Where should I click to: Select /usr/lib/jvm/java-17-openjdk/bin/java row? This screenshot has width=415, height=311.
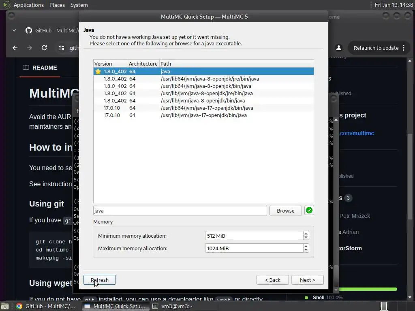(203, 115)
